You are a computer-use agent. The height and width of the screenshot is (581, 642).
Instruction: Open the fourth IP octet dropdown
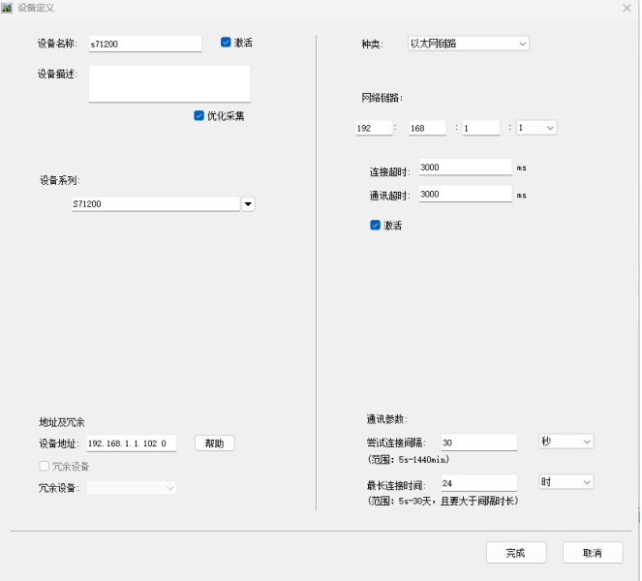536,128
